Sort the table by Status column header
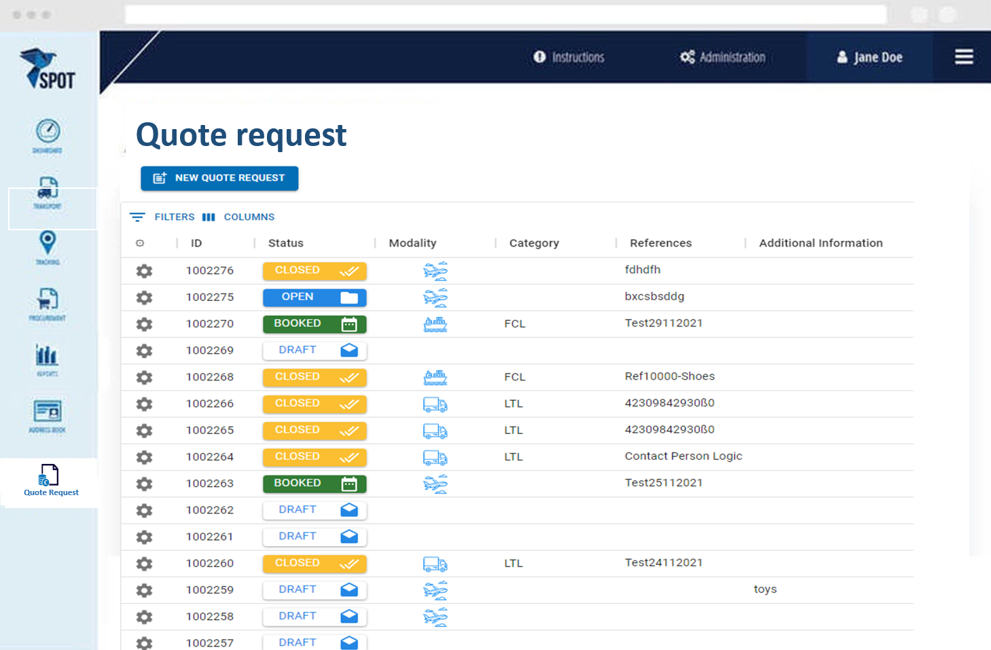 [x=286, y=243]
